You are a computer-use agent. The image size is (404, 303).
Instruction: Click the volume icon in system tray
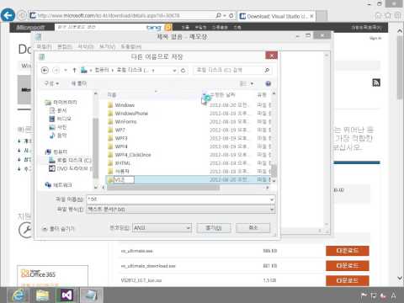[x=383, y=295]
